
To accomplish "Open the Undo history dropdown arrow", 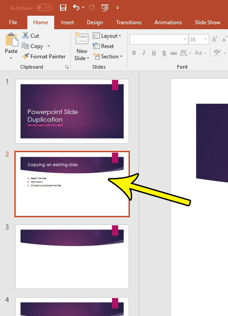I will (83, 8).
